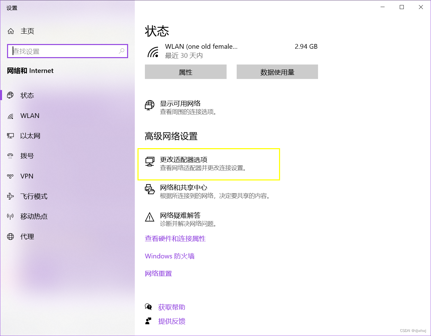Open the 网络和共享中心 sharing icon

tap(149, 190)
